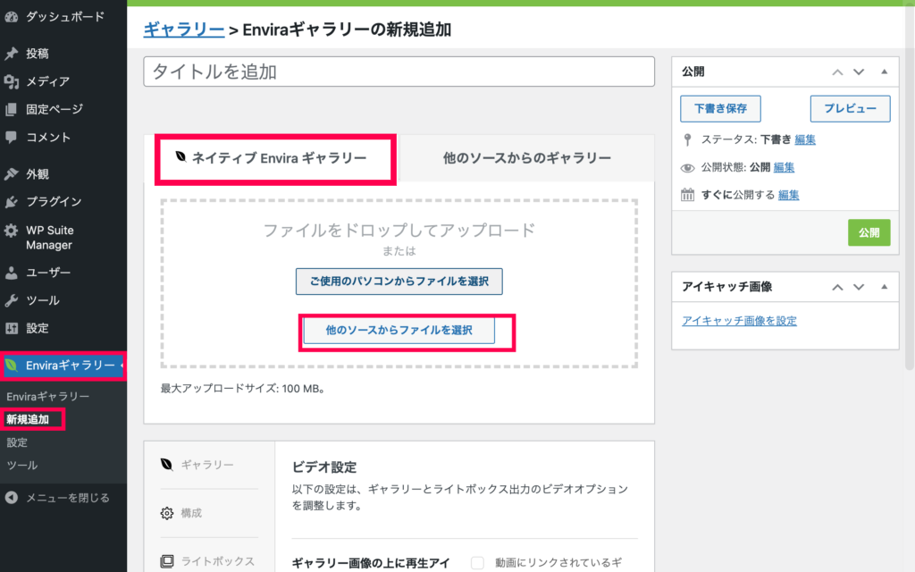915x572 pixels.
Task: Click the Media icon beside メディア
Action: coord(11,81)
